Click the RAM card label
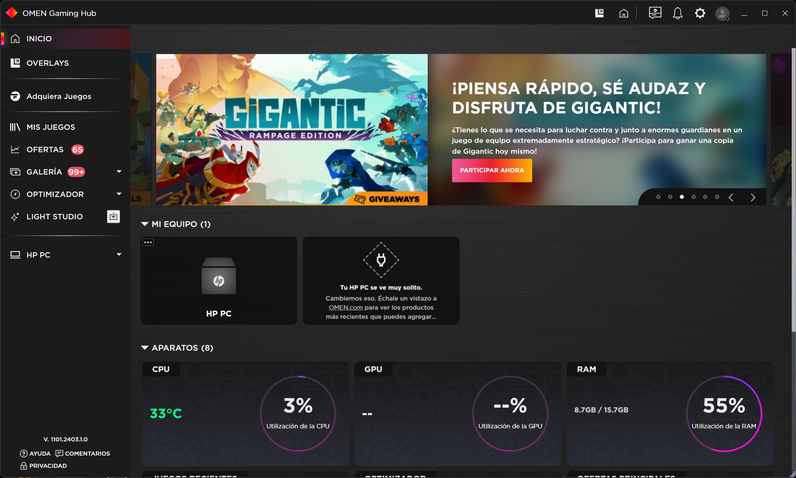 [586, 369]
